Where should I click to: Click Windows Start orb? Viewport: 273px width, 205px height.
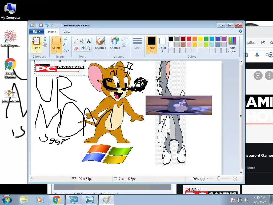click(7, 200)
